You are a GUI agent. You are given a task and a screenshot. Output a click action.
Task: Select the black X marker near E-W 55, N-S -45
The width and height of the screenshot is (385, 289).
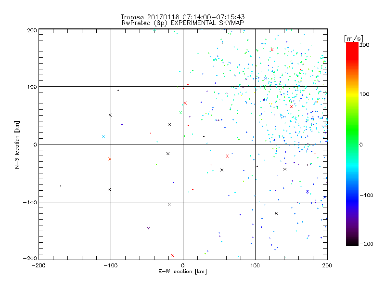coord(222,170)
